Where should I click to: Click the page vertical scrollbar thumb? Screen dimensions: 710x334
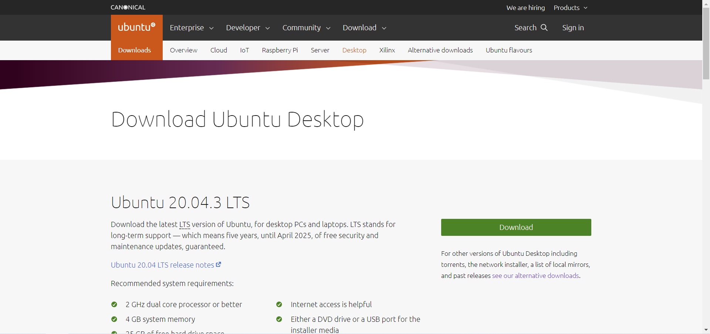tap(706, 44)
